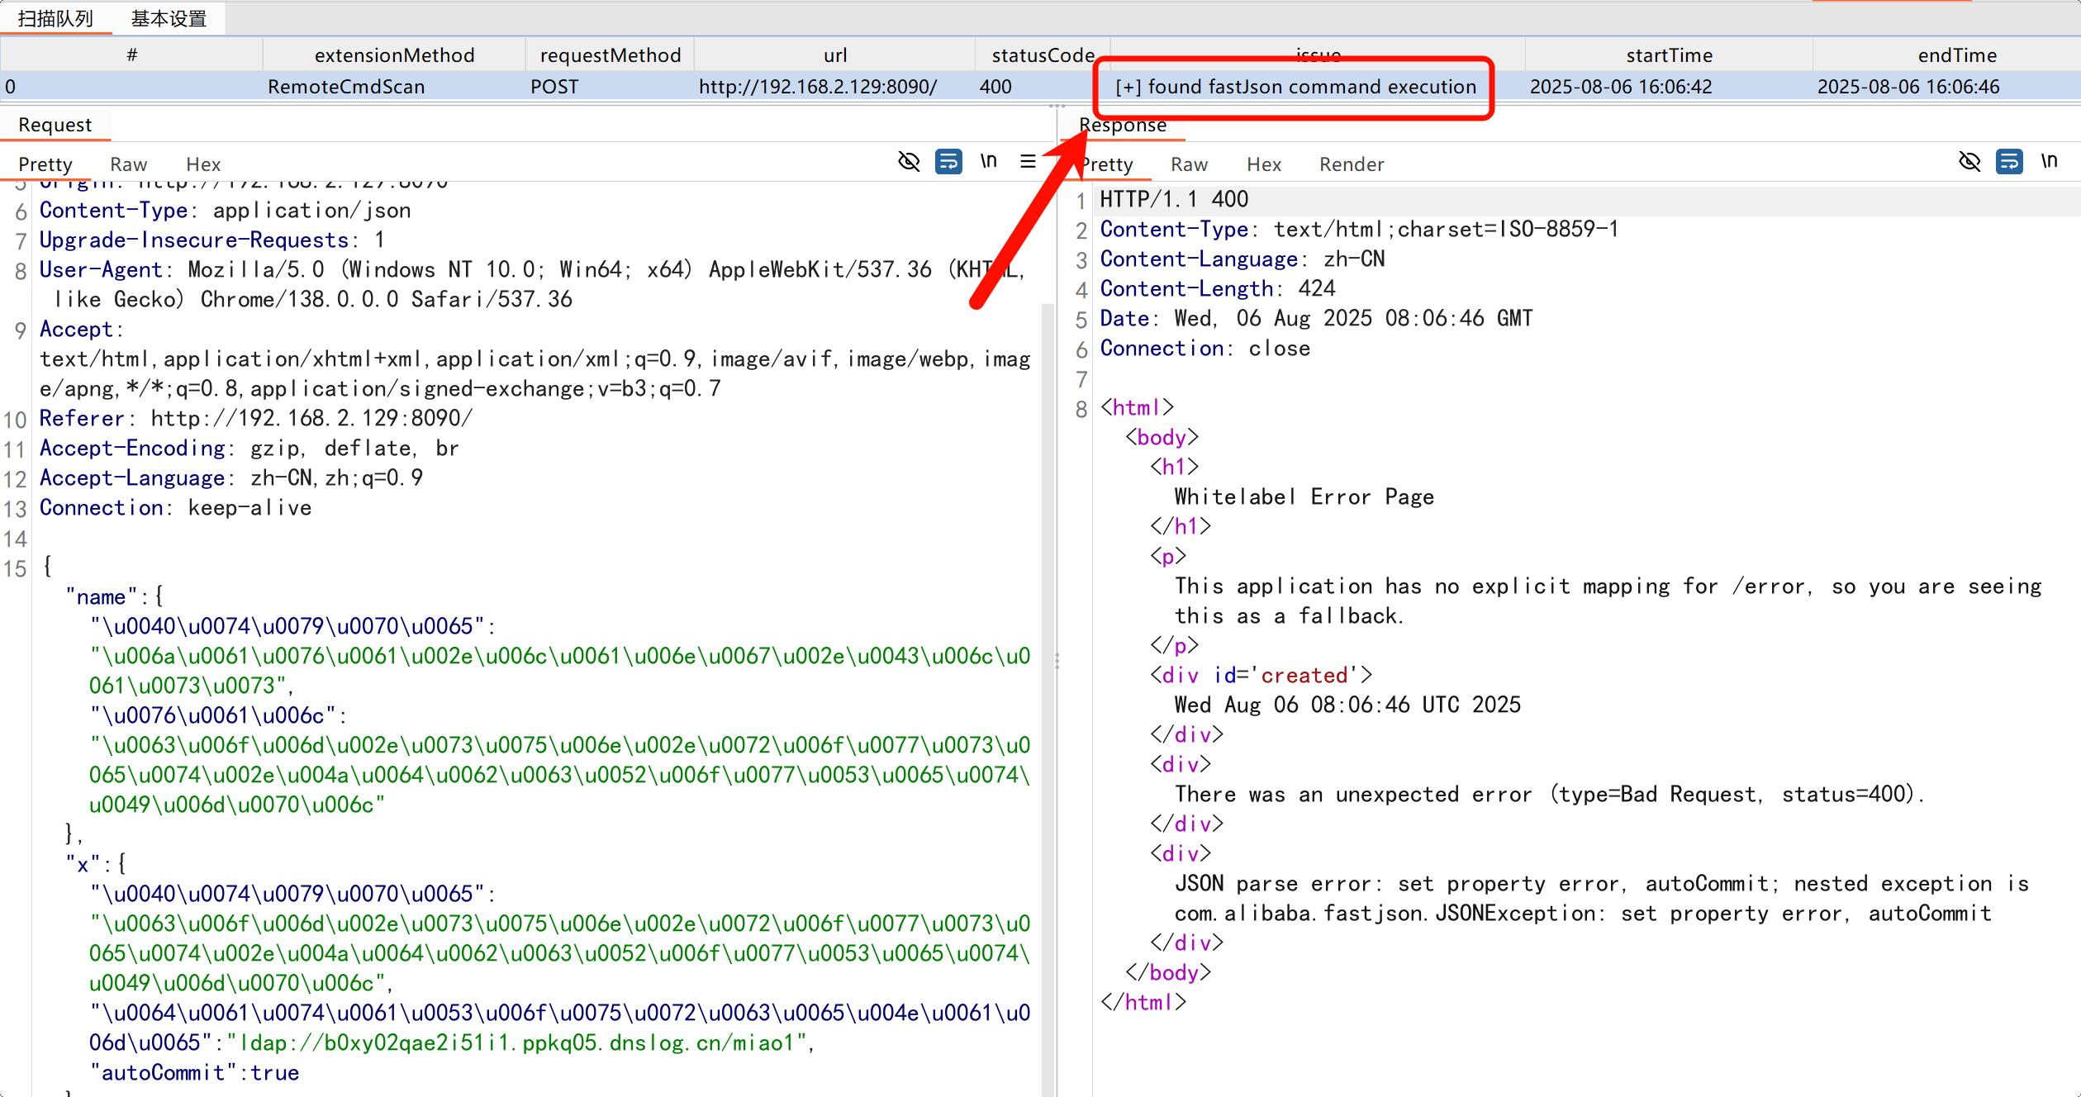This screenshot has width=2081, height=1097.
Task: Switch Request view to Hex
Action: 203,164
